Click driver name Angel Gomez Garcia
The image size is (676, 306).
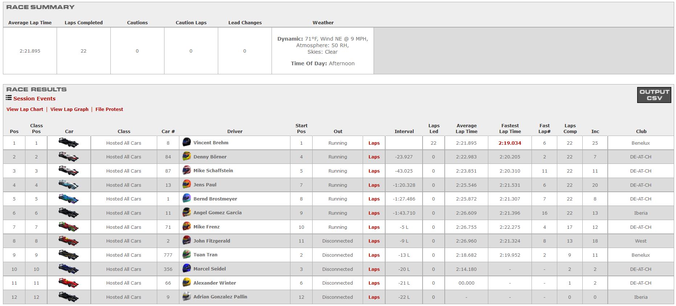217,213
